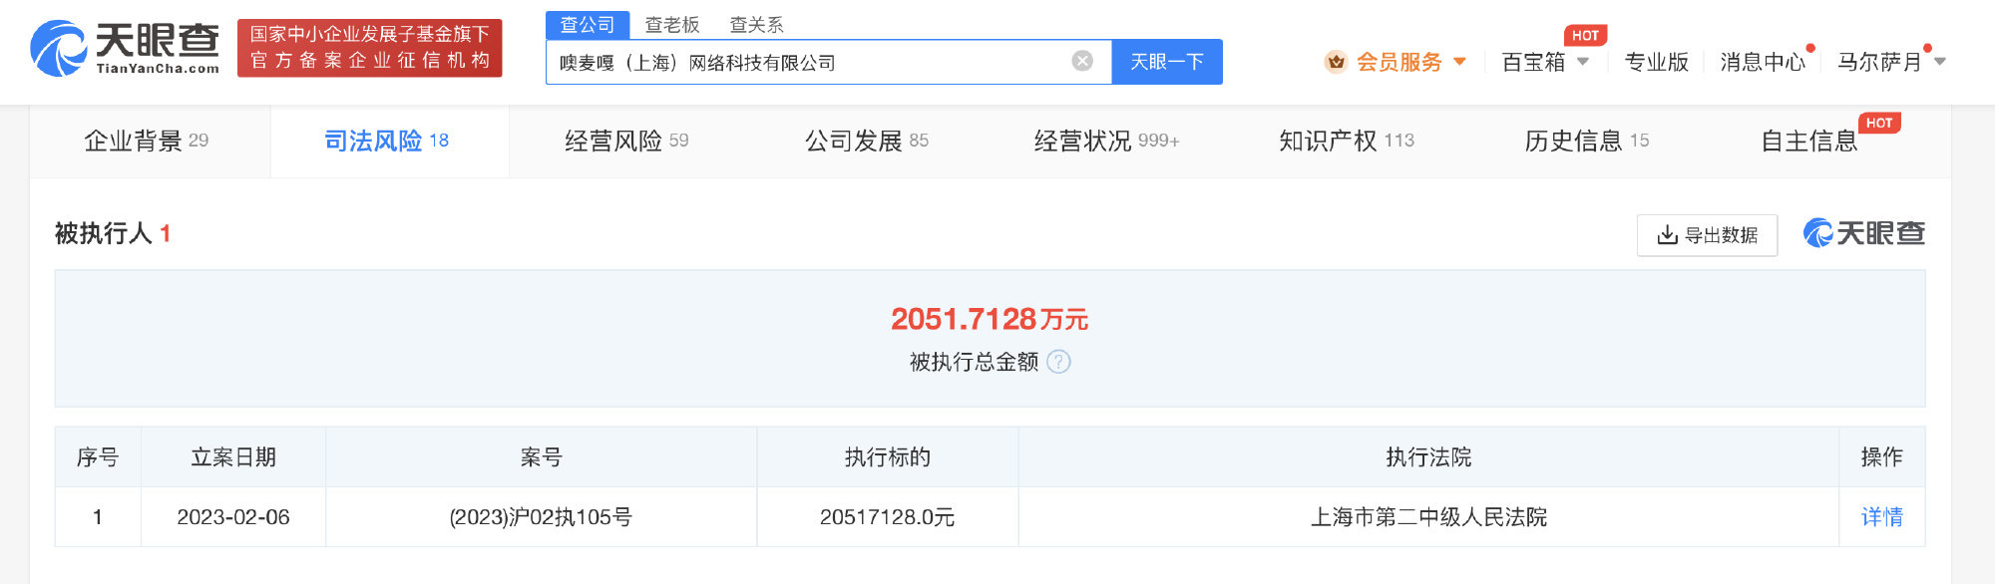Switch to the 查公司 search tab
The image size is (1995, 584).
[x=588, y=25]
